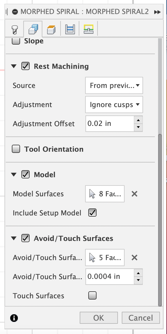Click the minus icon in the dialog title bar
This screenshot has height=334, width=167.
[x=15, y=12]
